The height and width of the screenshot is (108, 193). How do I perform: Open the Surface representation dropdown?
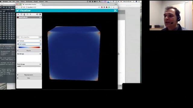(x=30, y=41)
